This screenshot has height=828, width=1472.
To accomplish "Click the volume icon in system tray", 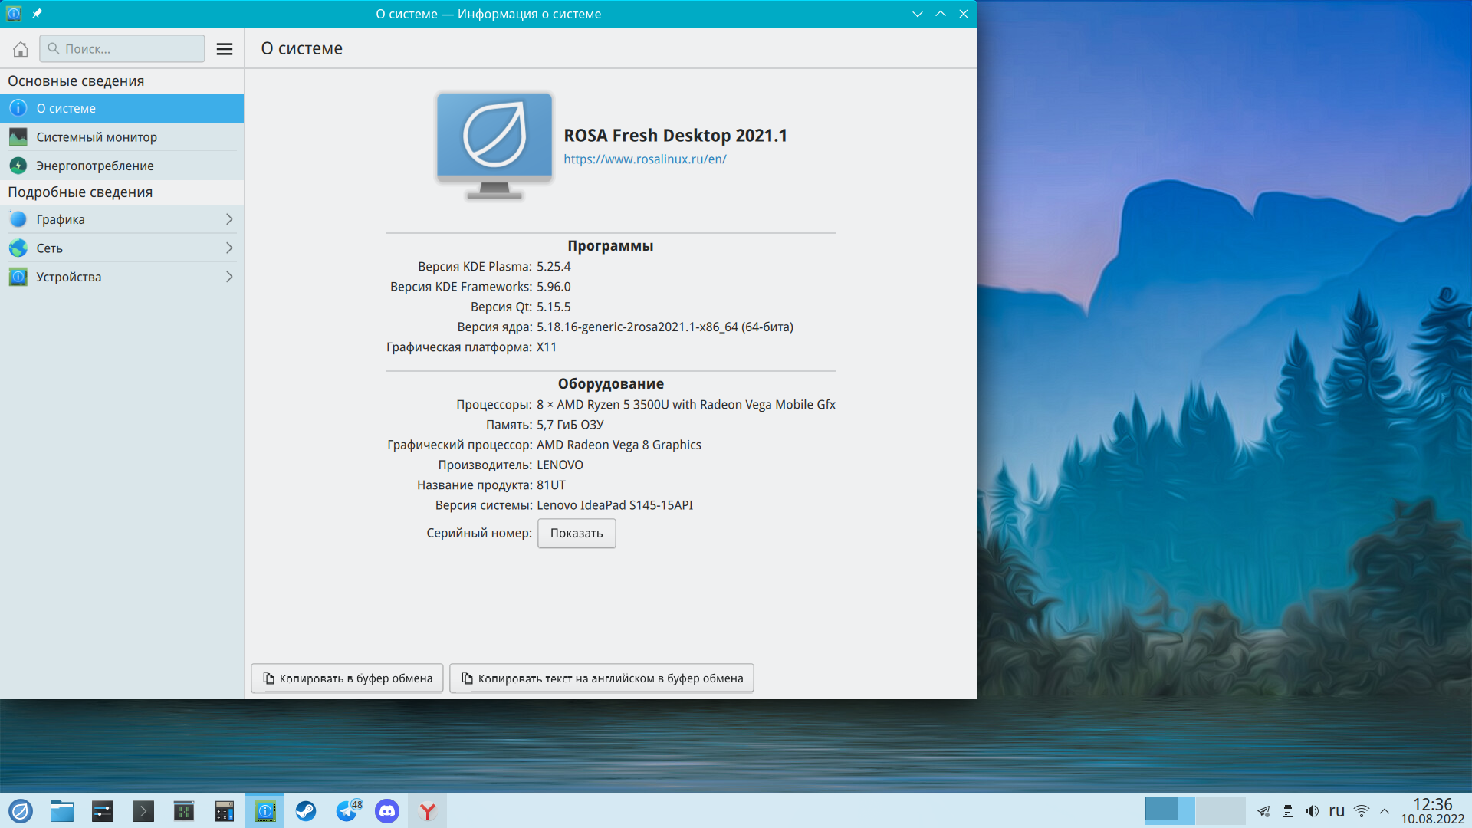I will pyautogui.click(x=1313, y=811).
